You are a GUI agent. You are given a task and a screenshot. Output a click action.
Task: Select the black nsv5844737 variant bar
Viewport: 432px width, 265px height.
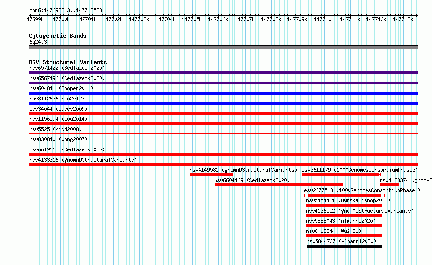(x=345, y=246)
